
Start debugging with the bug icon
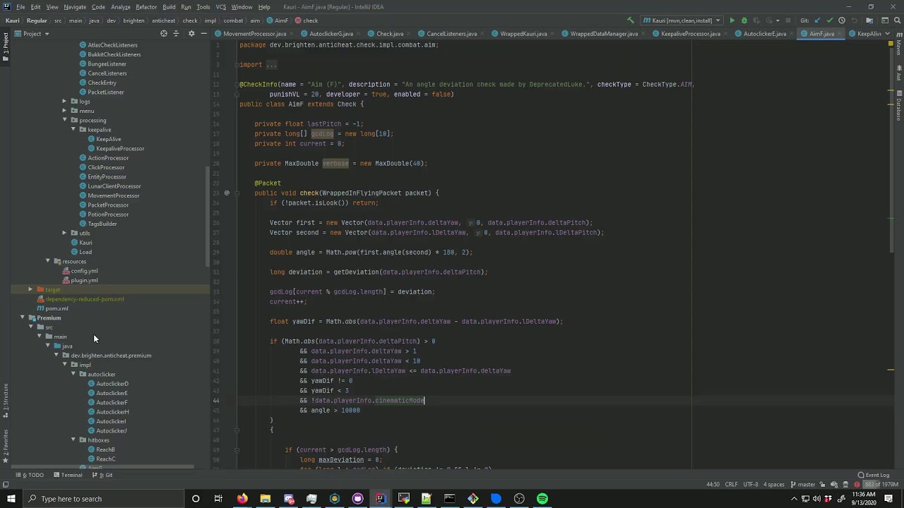(x=744, y=20)
